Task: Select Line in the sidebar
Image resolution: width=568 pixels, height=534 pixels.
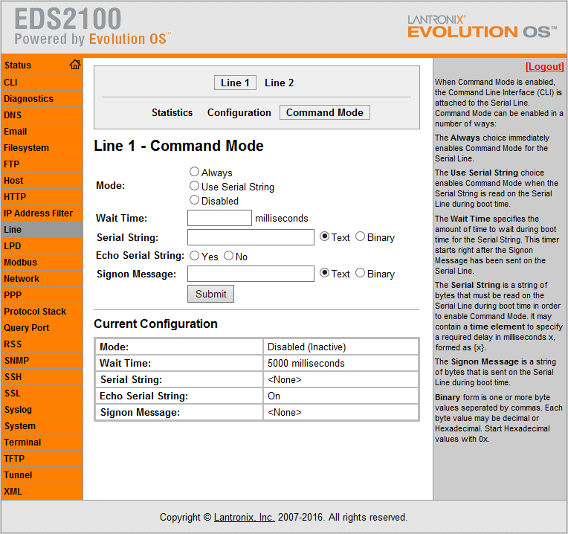Action: 42,230
